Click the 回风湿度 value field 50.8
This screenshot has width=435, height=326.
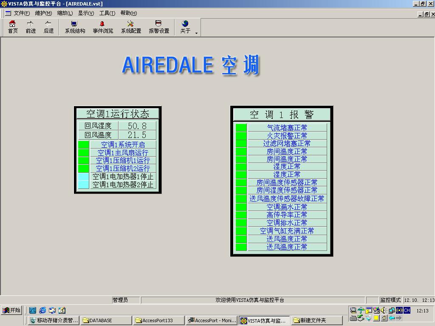137,126
